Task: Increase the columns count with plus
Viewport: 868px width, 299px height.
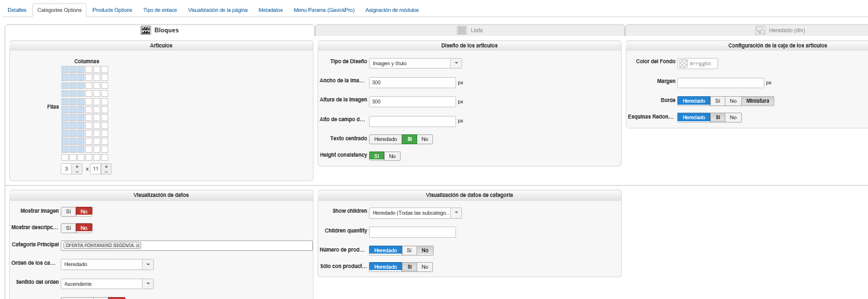Action: pos(77,167)
